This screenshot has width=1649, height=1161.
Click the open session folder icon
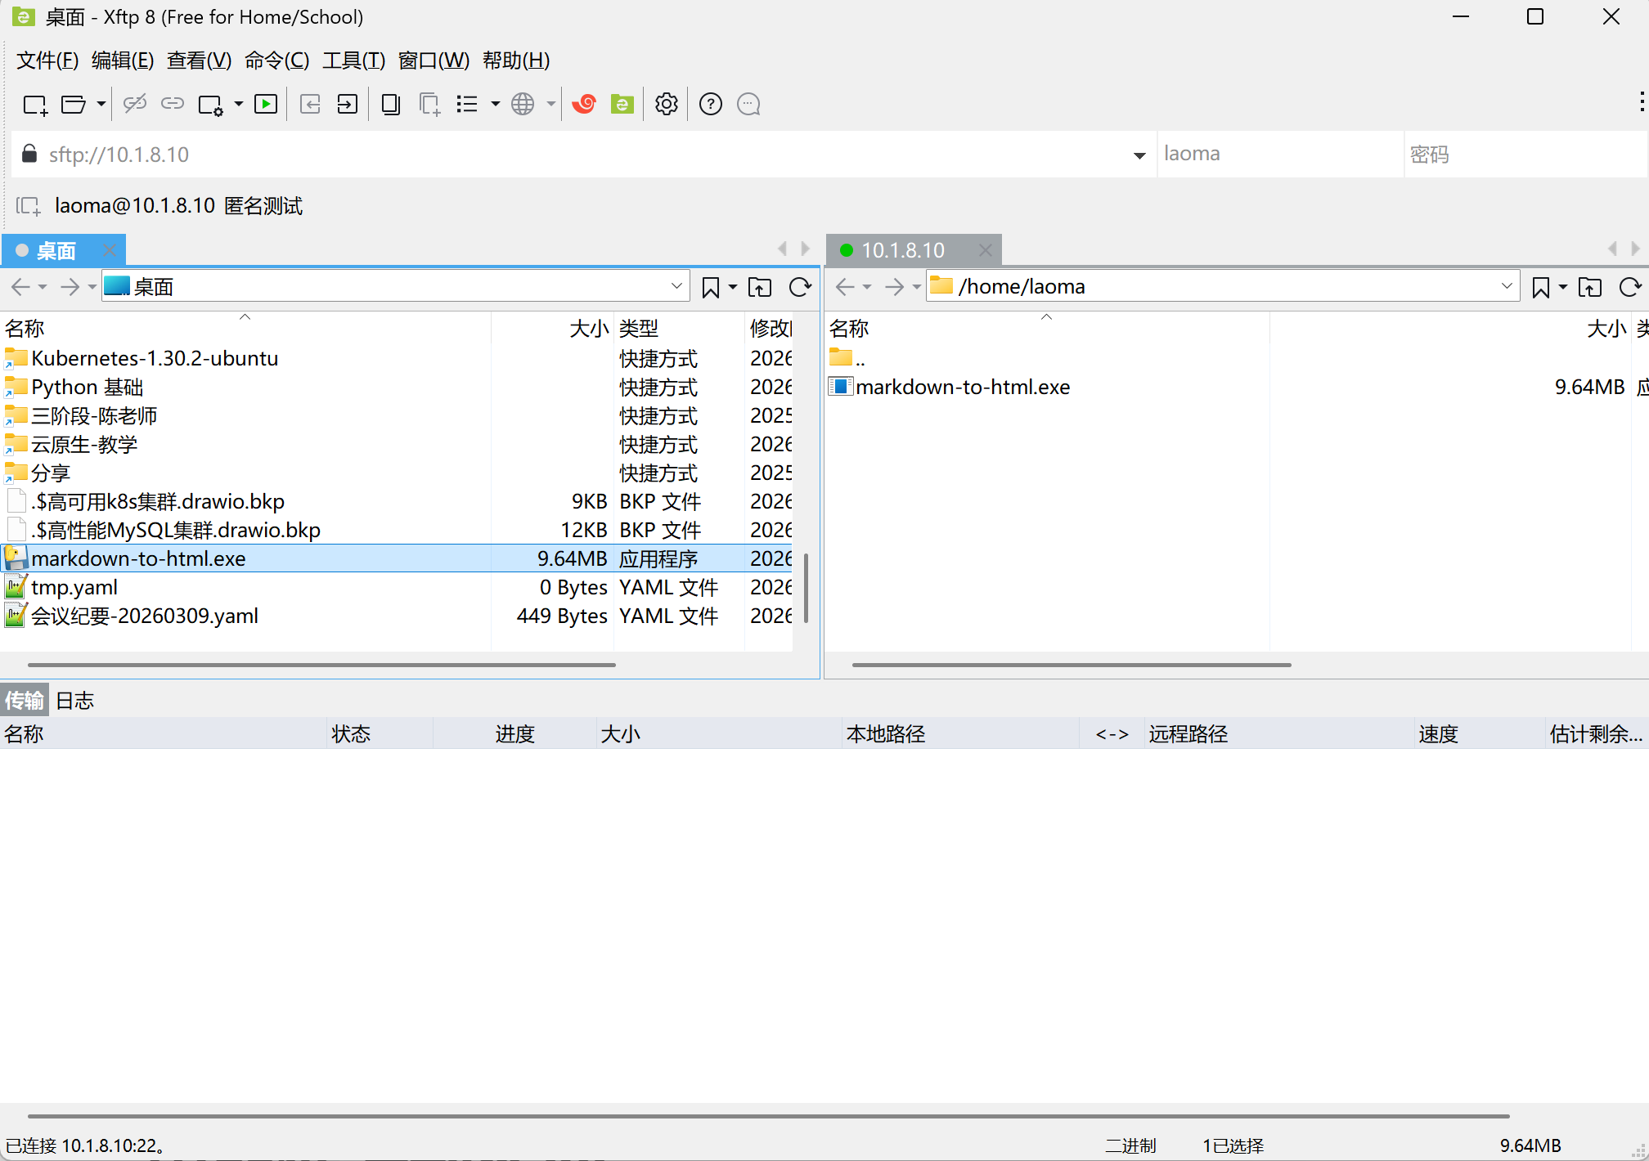point(73,104)
